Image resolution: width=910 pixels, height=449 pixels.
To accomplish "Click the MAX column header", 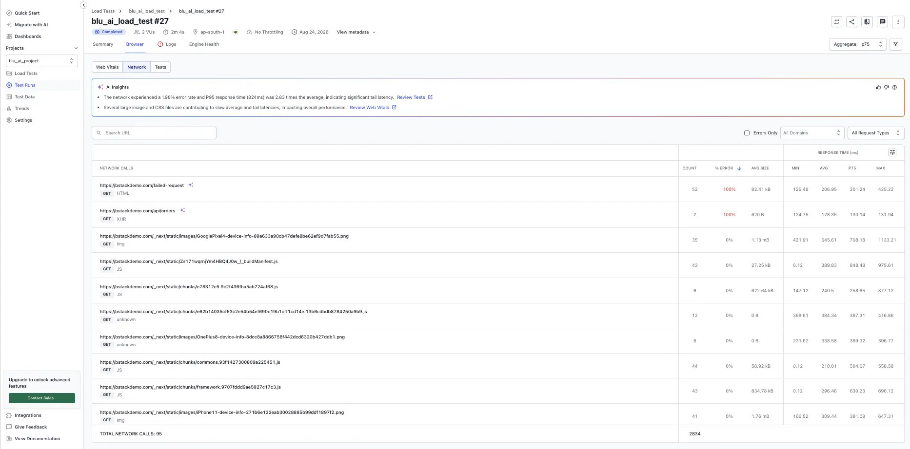I will [x=880, y=168].
